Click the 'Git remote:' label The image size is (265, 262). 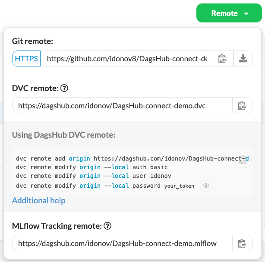[x=32, y=41]
